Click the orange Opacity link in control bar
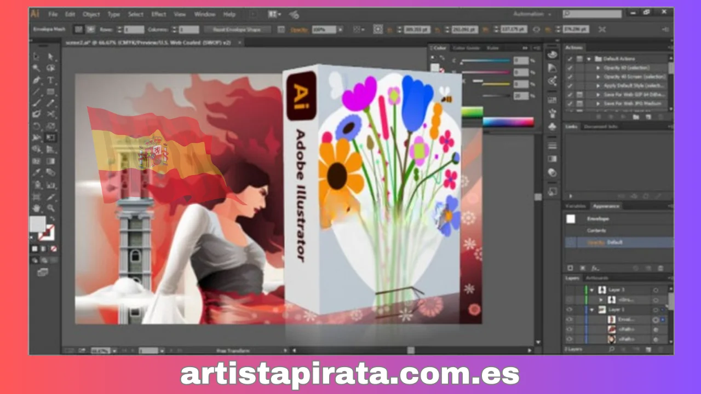The width and height of the screenshot is (701, 394). click(300, 30)
